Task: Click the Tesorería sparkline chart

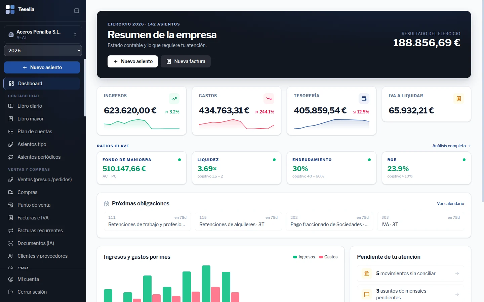Action: [331, 124]
